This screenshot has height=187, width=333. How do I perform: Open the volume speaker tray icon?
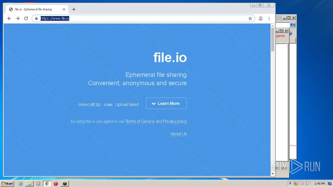302,184
